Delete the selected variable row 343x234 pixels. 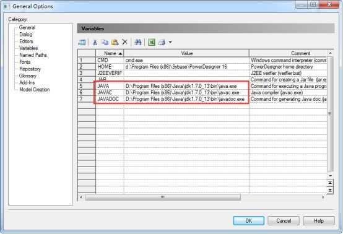(x=124, y=42)
